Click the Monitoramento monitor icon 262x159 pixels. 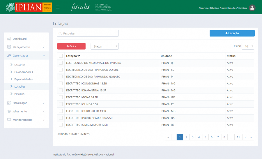pyautogui.click(x=9, y=120)
